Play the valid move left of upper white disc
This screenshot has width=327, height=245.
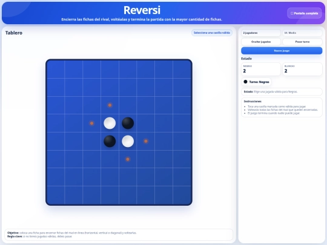[x=92, y=123]
